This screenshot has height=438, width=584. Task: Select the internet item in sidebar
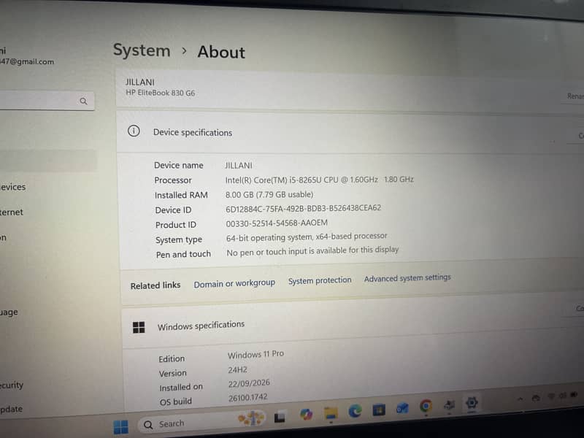(11, 212)
